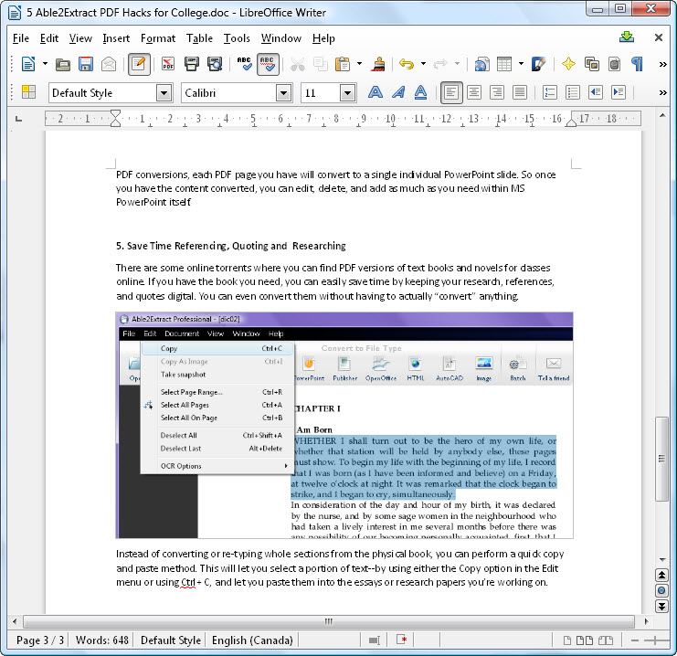Print the document with the printer icon
This screenshot has width=677, height=656.
coord(192,64)
